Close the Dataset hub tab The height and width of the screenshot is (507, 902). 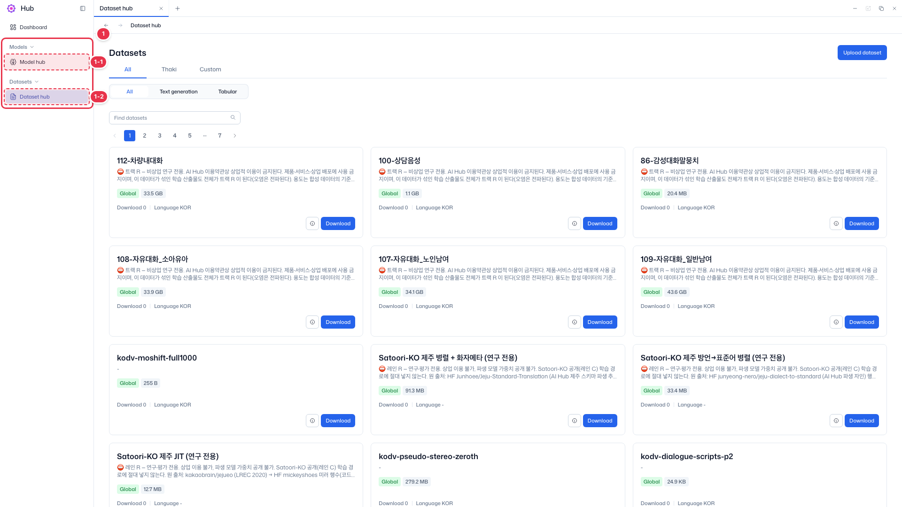[161, 8]
